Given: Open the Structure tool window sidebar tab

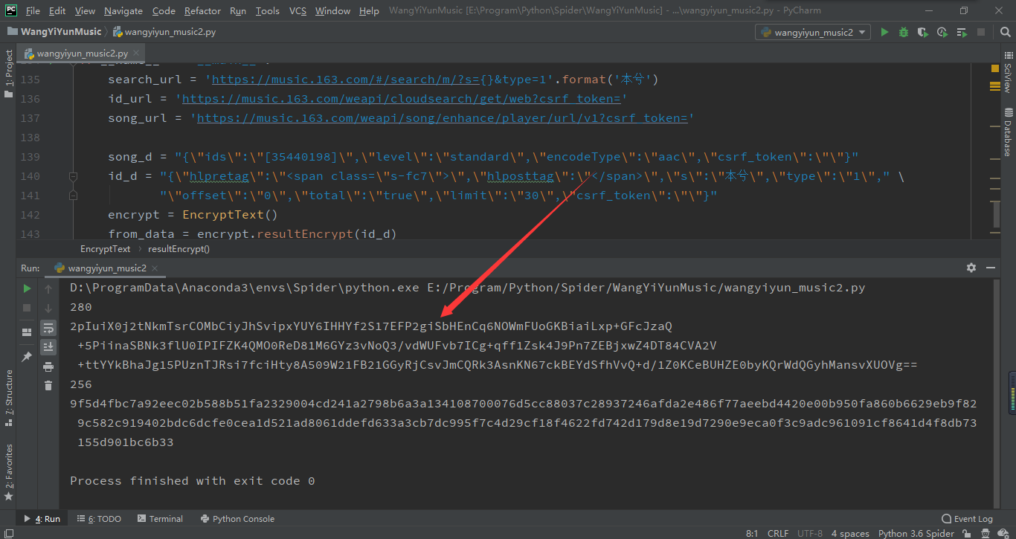Looking at the screenshot, I should (8, 397).
